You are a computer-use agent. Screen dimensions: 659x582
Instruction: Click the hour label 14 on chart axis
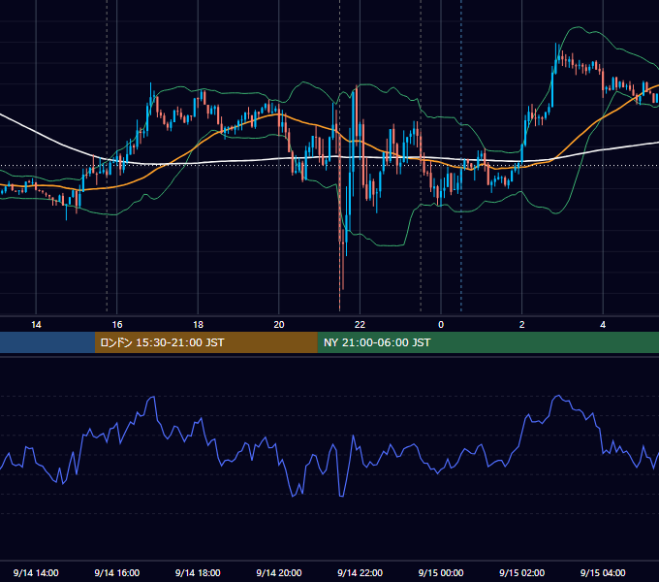pyautogui.click(x=36, y=325)
